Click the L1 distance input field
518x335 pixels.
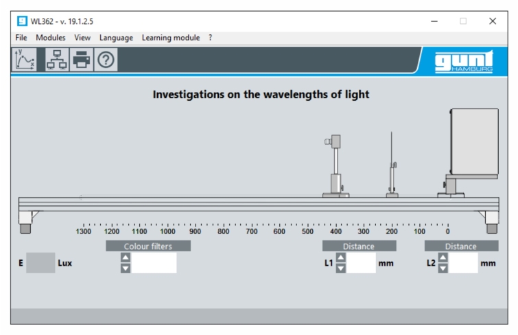pyautogui.click(x=361, y=263)
